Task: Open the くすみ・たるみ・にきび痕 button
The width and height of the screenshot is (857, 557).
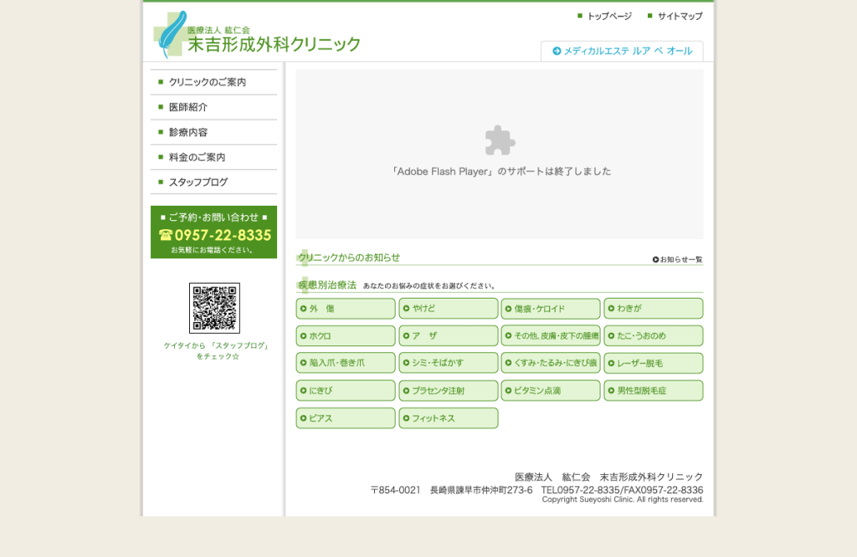Action: click(551, 363)
